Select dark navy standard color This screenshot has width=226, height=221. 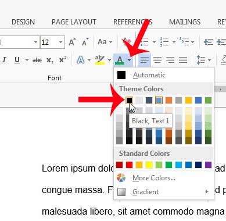tap(198, 165)
